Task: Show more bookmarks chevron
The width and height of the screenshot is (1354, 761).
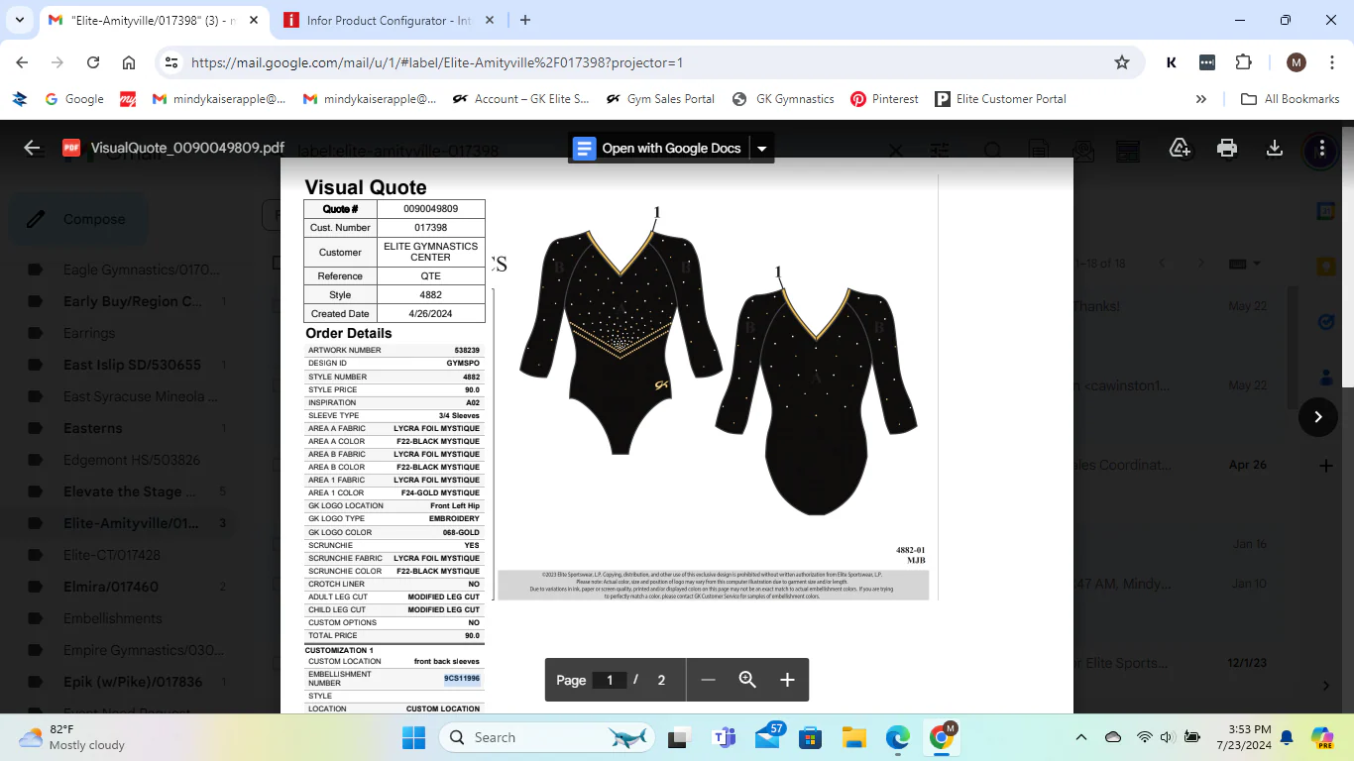Action: click(x=1201, y=99)
